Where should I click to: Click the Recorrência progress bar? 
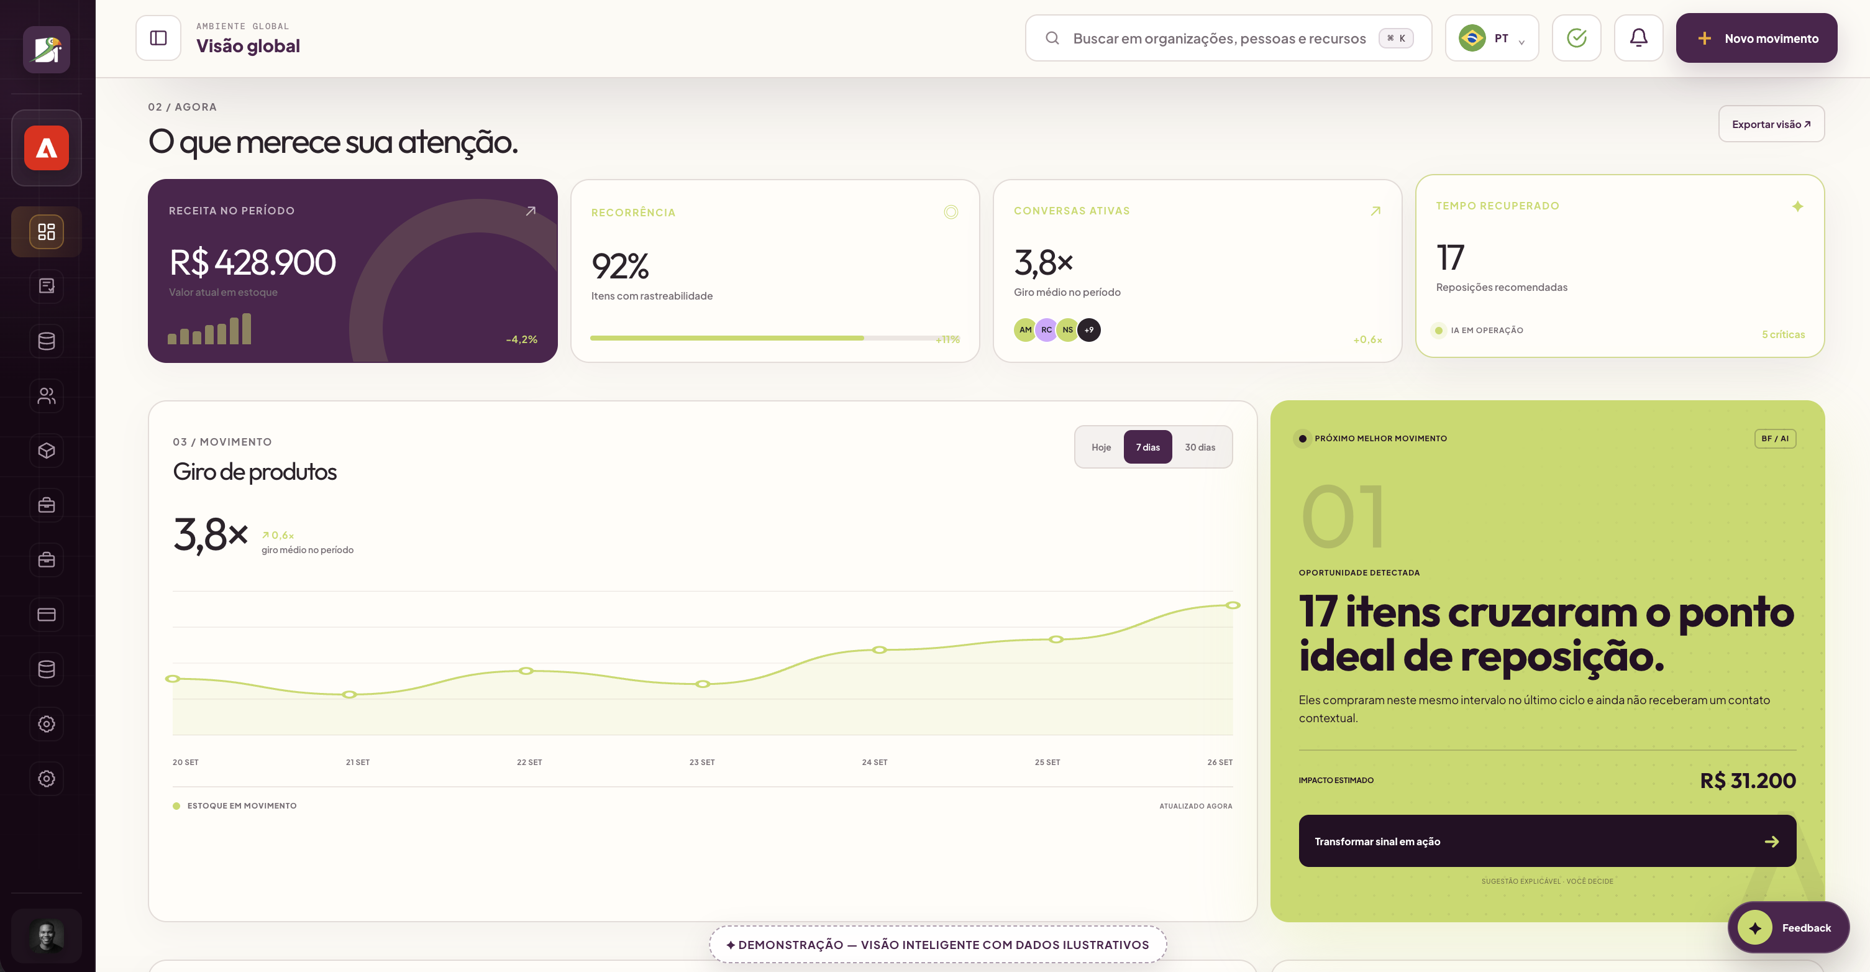(774, 338)
